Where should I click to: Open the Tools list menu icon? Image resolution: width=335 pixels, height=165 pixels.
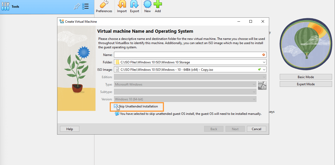[85, 6]
